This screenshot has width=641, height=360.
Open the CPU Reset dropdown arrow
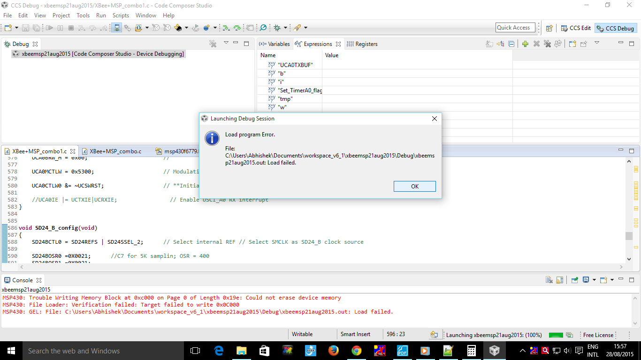(186, 28)
